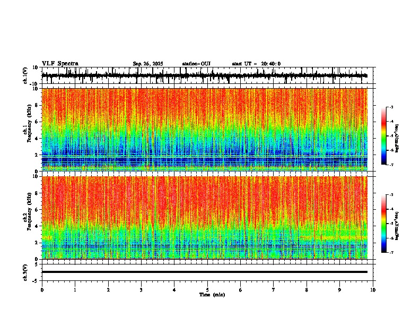
Task: Click the time axis tick label '8'
Action: pos(307,290)
